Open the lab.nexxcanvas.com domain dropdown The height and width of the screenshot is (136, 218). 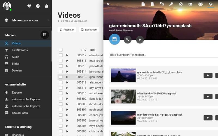[26, 20]
